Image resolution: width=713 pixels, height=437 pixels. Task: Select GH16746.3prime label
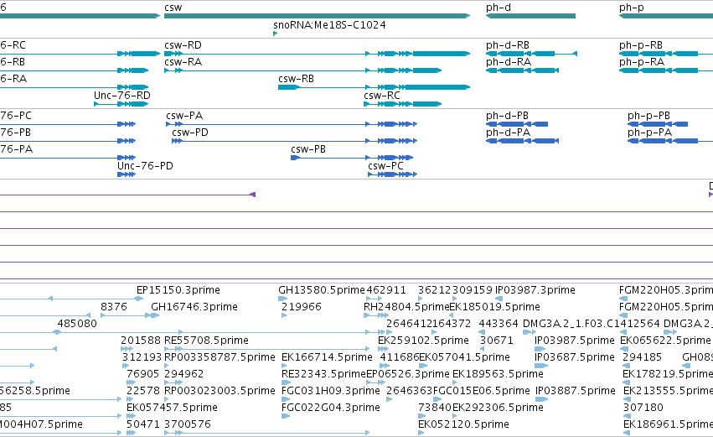click(x=194, y=307)
